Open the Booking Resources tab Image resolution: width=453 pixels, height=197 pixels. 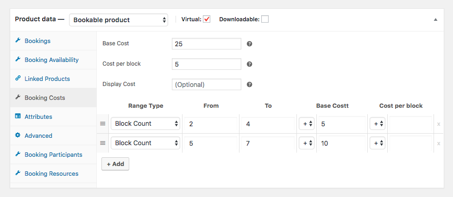point(53,173)
